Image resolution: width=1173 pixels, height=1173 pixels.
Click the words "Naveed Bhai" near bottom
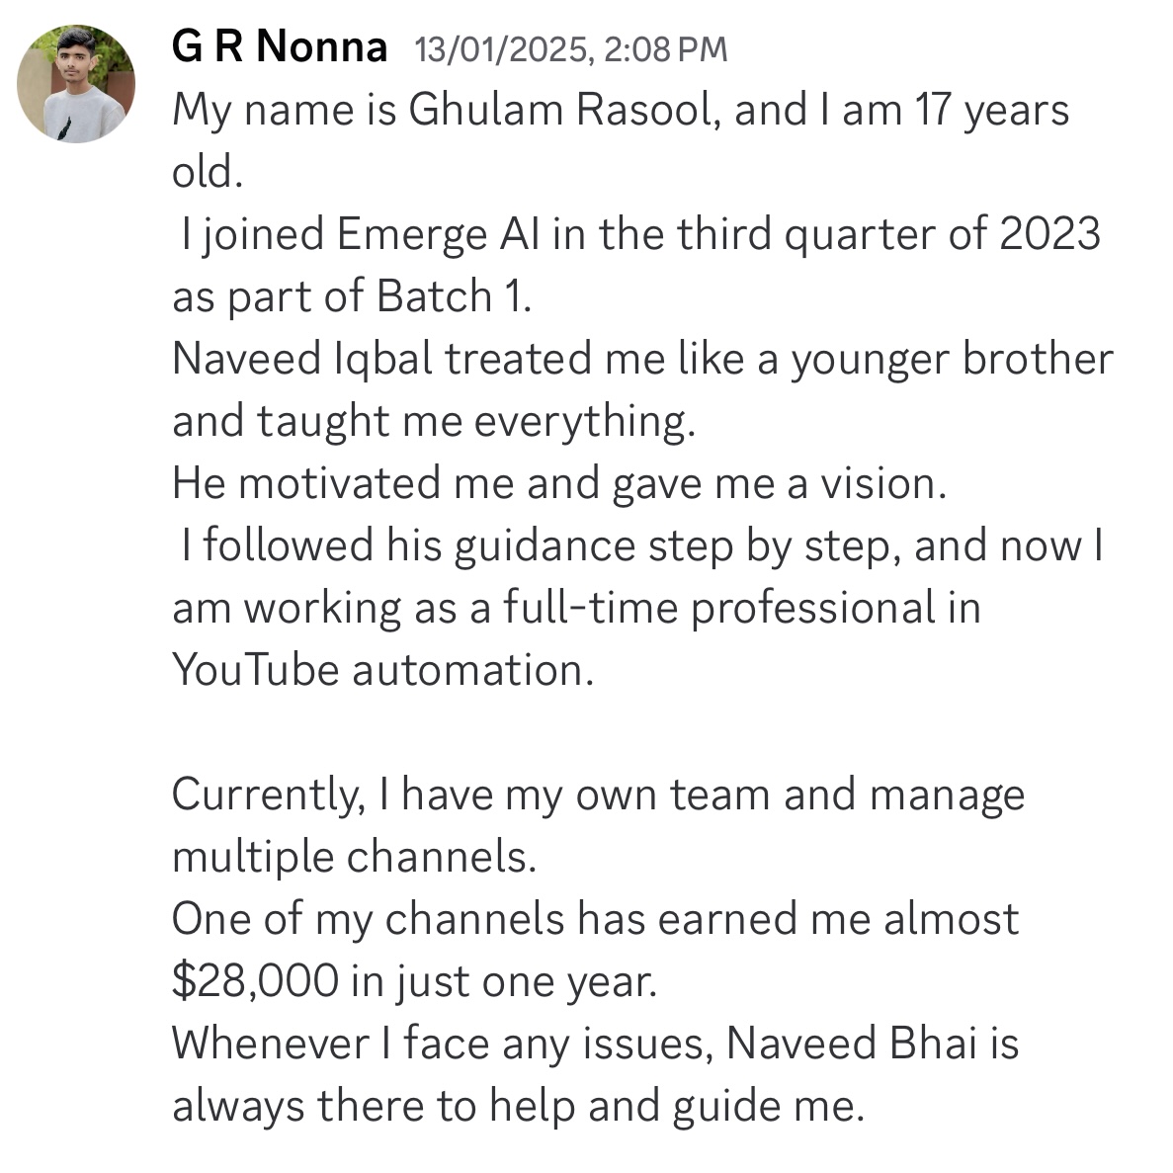coord(851,1043)
